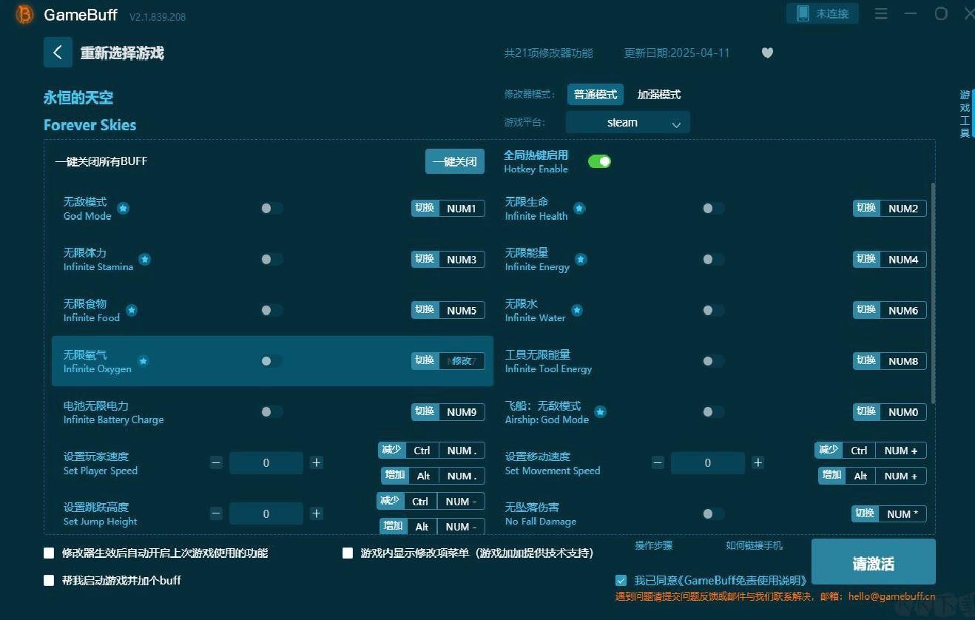
Task: Open the 游戏工具 side tab
Action: [x=965, y=114]
